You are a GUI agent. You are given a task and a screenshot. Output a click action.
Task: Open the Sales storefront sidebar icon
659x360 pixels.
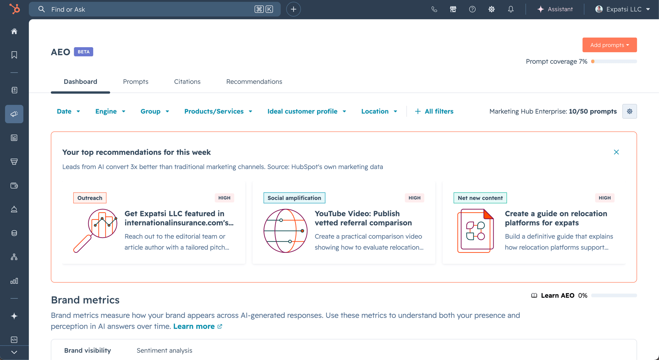click(x=14, y=162)
